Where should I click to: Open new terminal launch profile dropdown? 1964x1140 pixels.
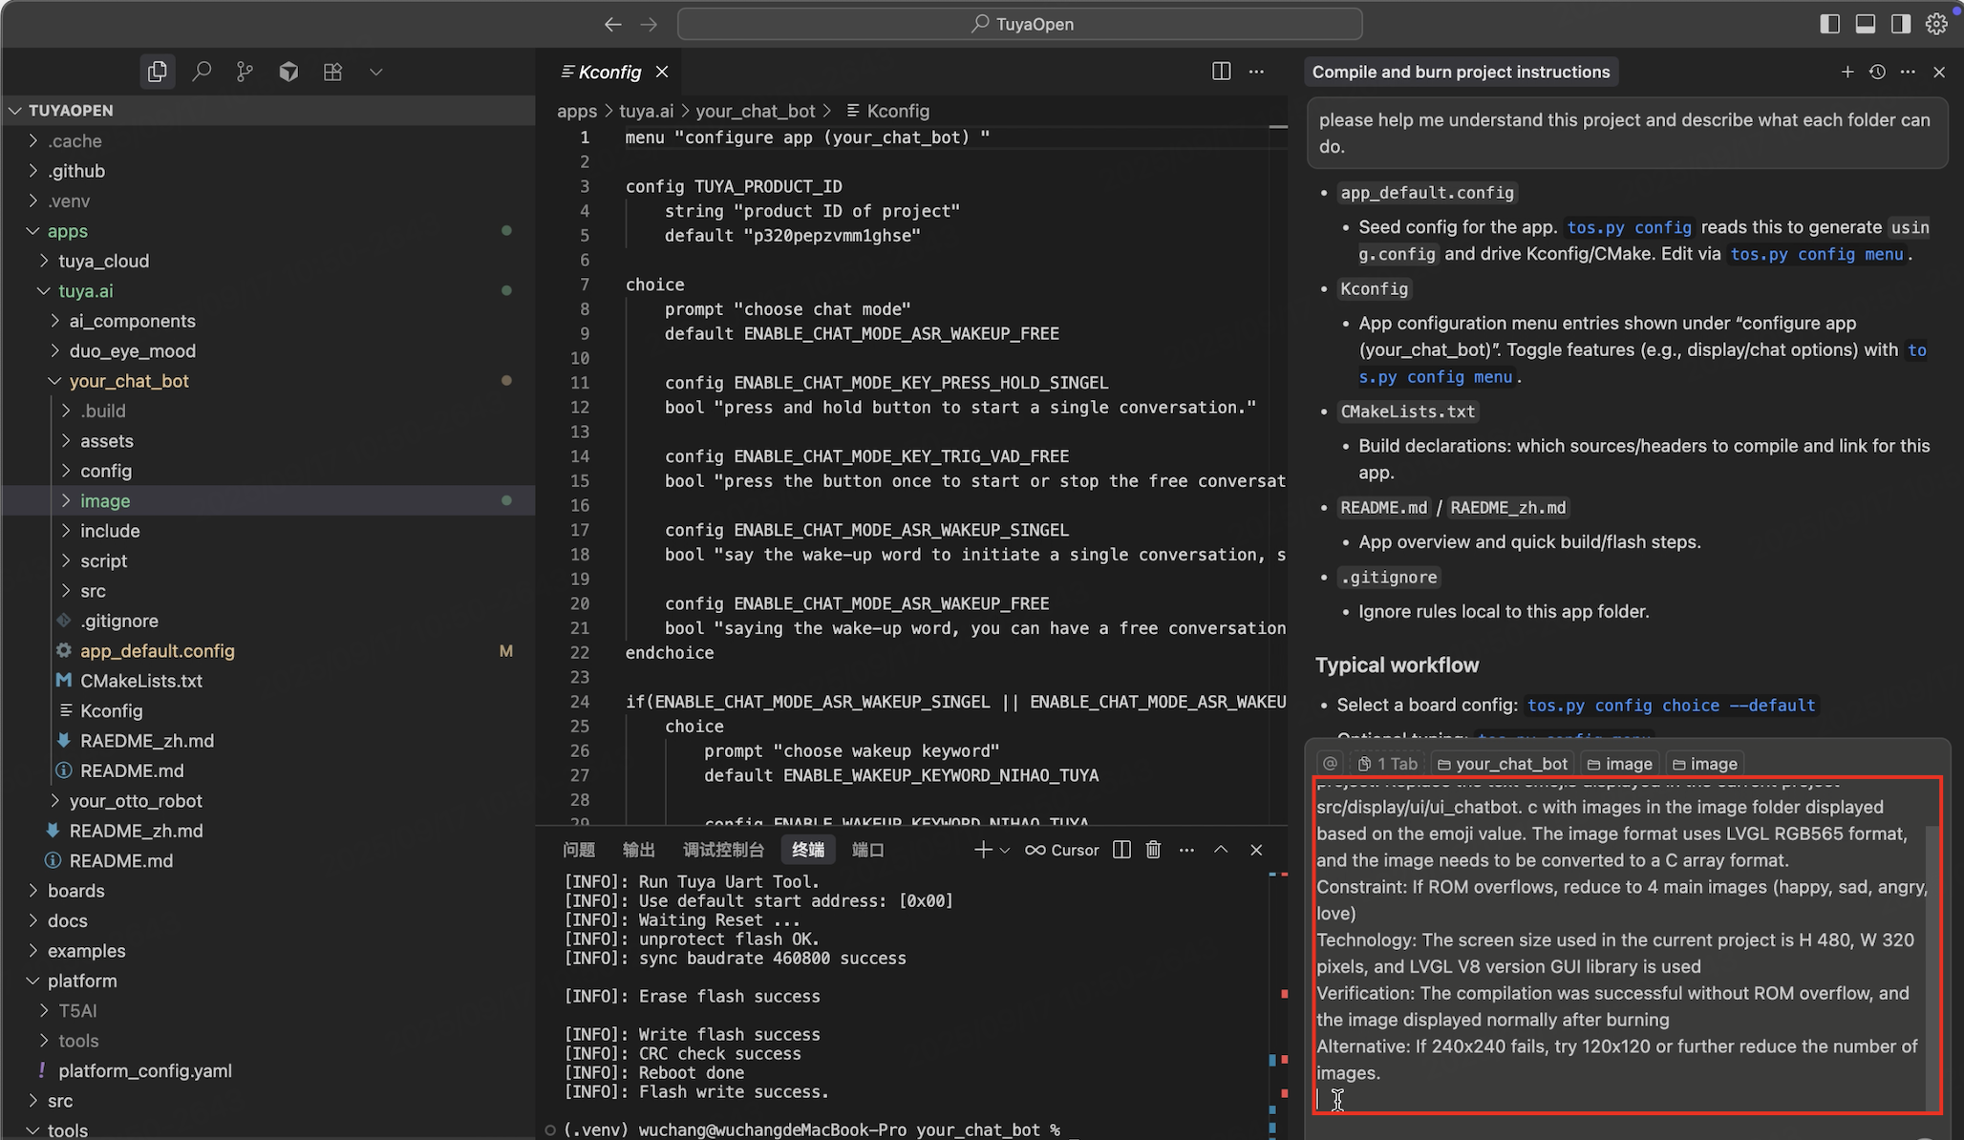pyautogui.click(x=1005, y=850)
